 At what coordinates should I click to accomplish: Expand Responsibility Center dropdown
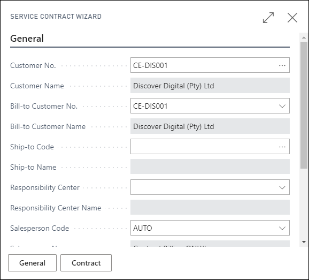pos(282,187)
